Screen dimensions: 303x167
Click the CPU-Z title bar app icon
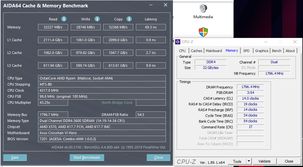[178, 42]
